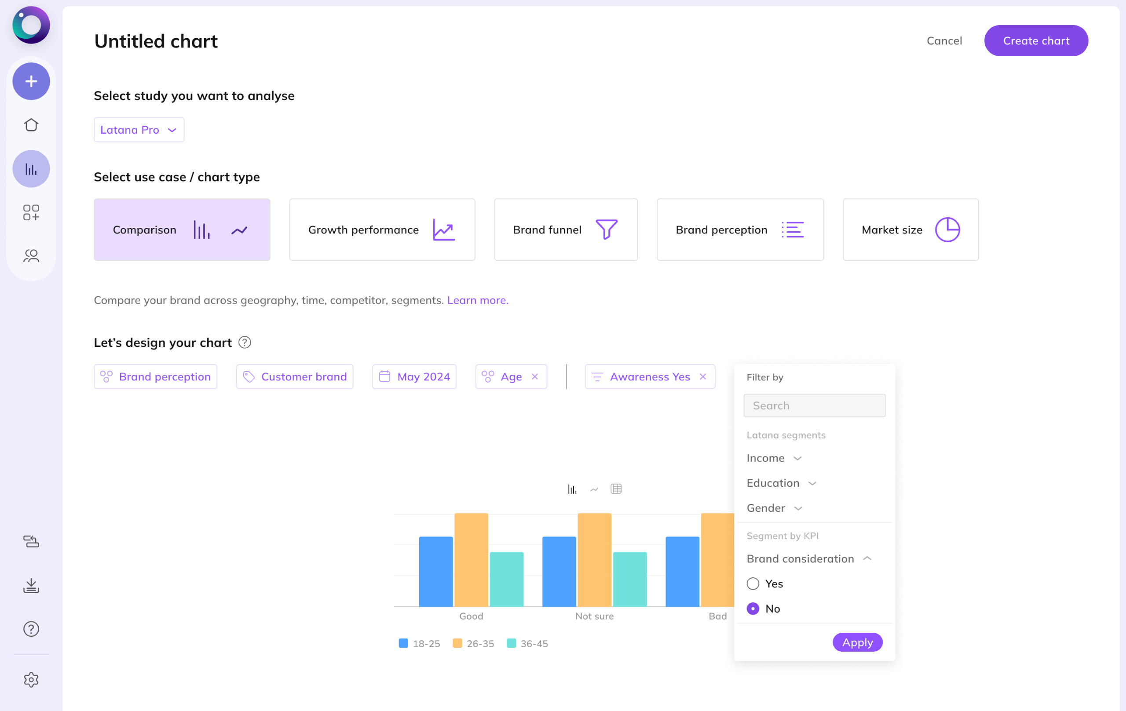Choose the Market size chart type
The width and height of the screenshot is (1126, 711).
pos(910,230)
